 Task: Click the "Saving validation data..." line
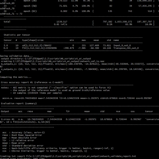tap(16, 56)
